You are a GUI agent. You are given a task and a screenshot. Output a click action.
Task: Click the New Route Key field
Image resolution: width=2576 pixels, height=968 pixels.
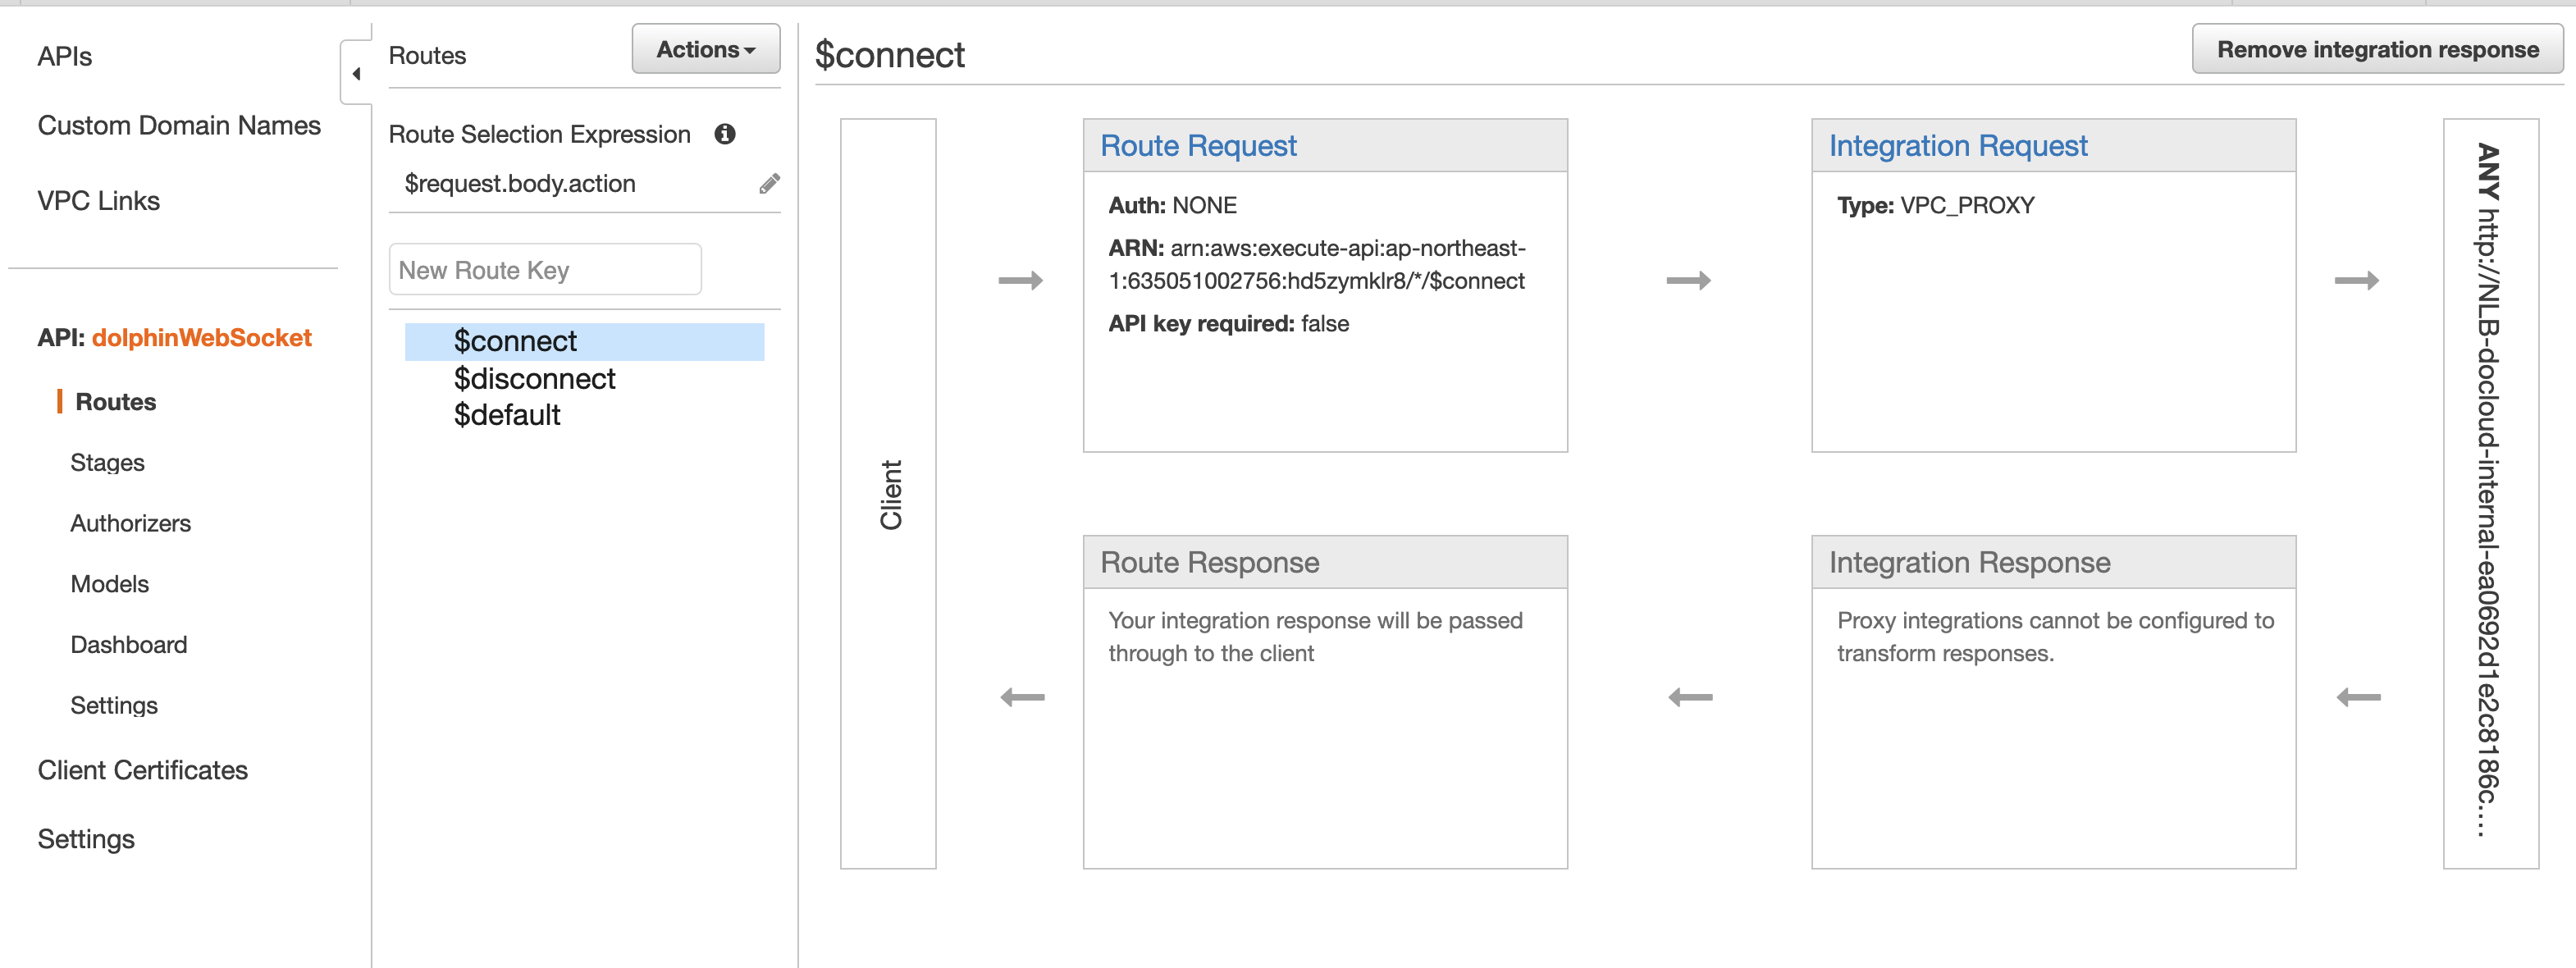click(545, 269)
